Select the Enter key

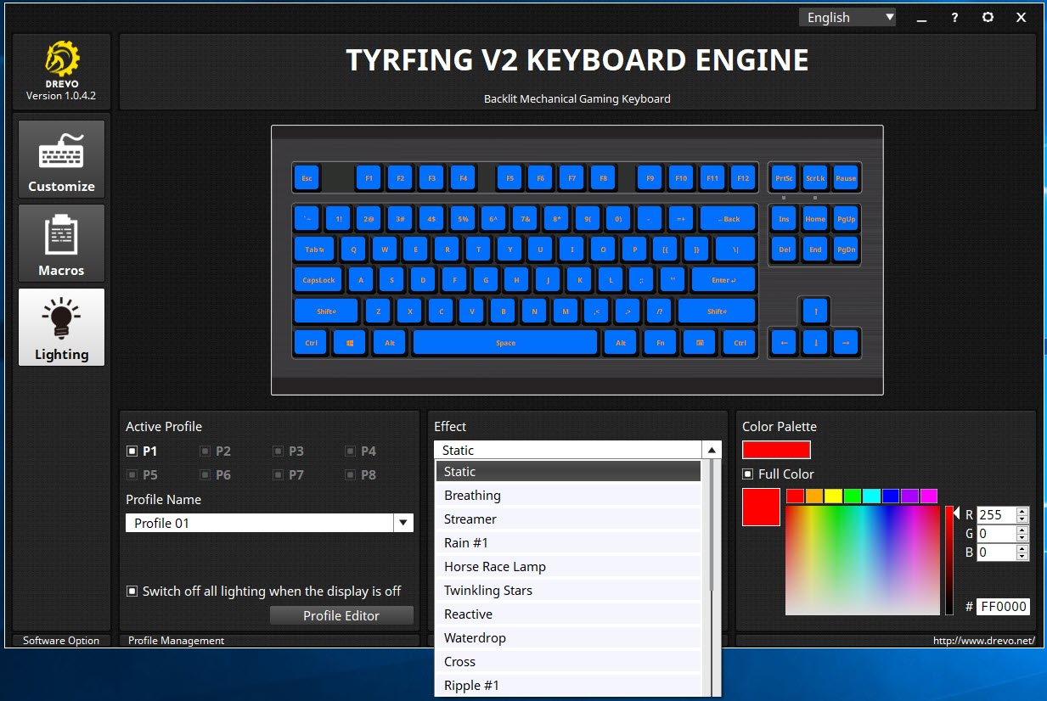(723, 280)
